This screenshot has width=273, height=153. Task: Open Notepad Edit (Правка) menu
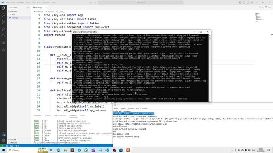[x=122, y=108]
